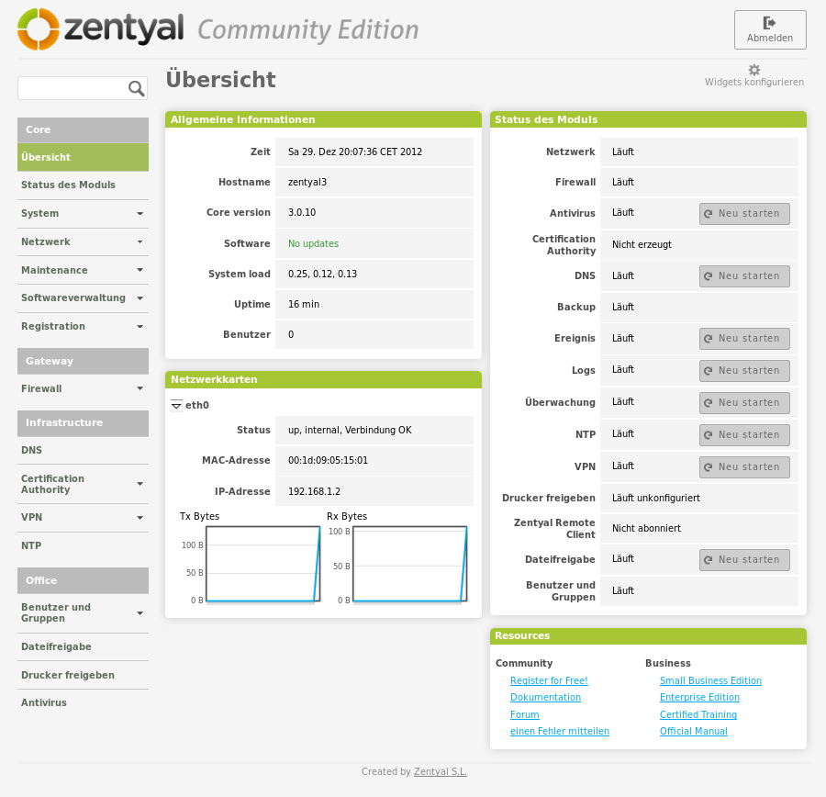This screenshot has width=826, height=797.
Task: Select MAC address 00:1d:09:05:15:01
Action: click(x=328, y=460)
